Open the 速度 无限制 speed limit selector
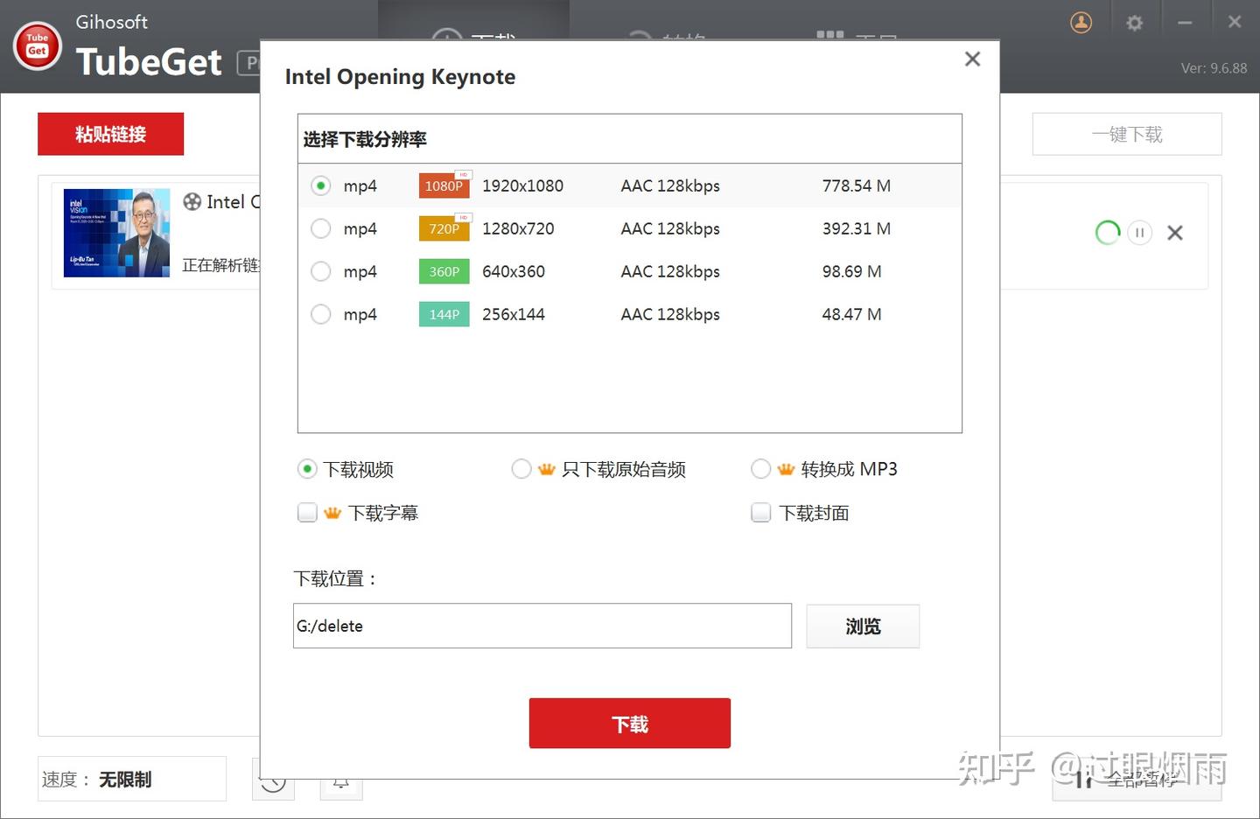1260x819 pixels. point(132,779)
